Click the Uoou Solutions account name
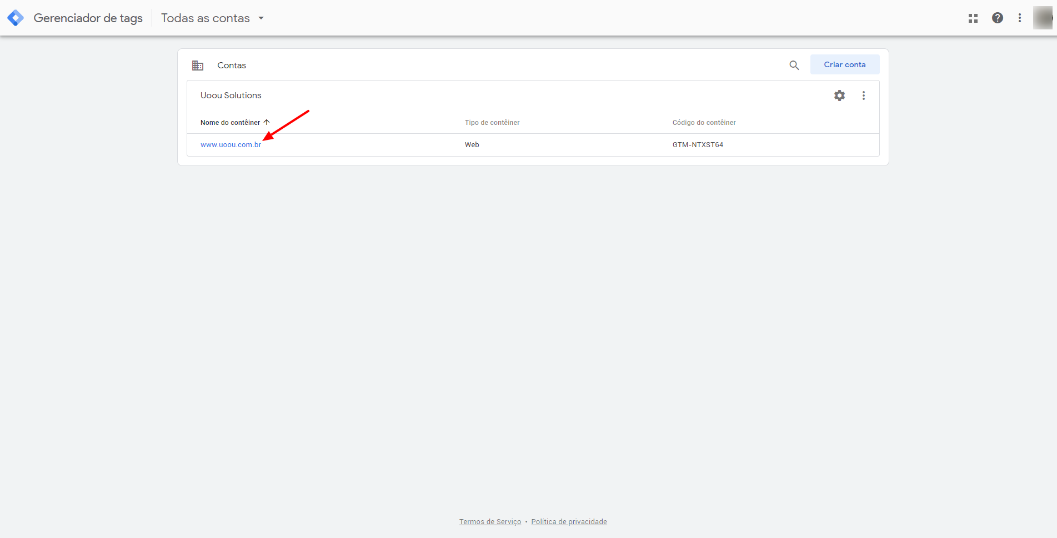The width and height of the screenshot is (1057, 538). click(x=231, y=95)
